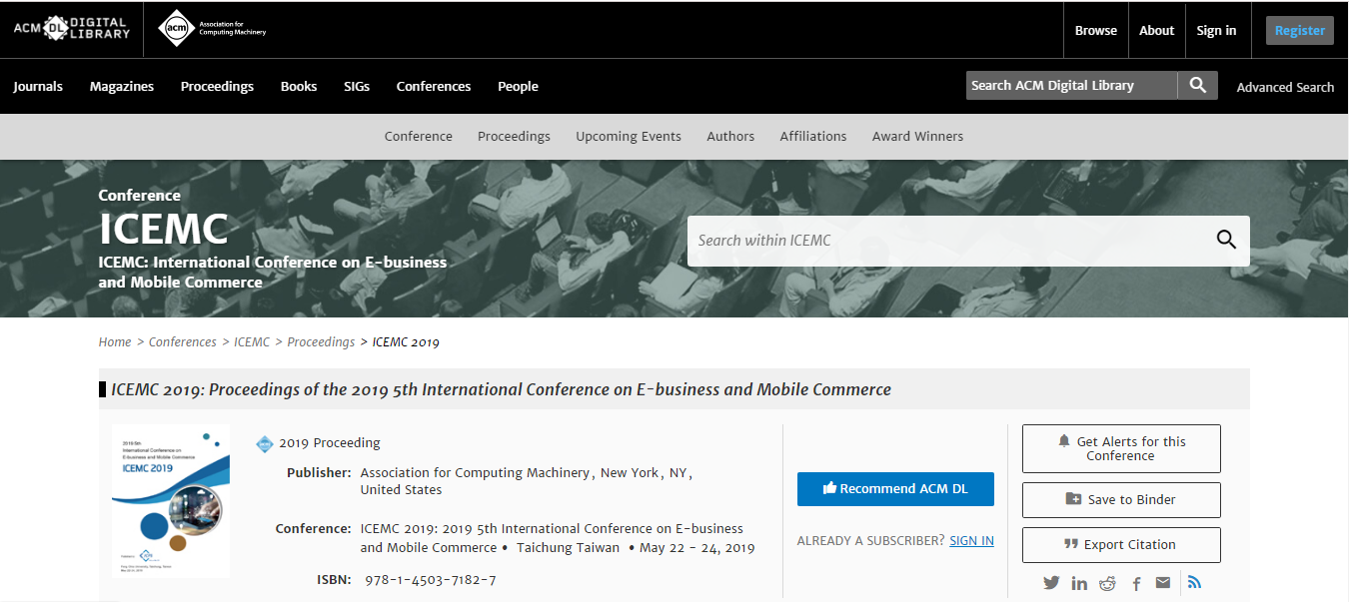Switch to the Conference tab in the gray bar
The height and width of the screenshot is (602, 1349).
coord(419,136)
